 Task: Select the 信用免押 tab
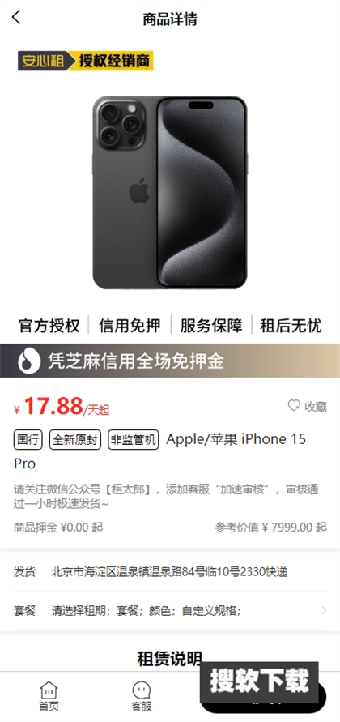tap(130, 326)
